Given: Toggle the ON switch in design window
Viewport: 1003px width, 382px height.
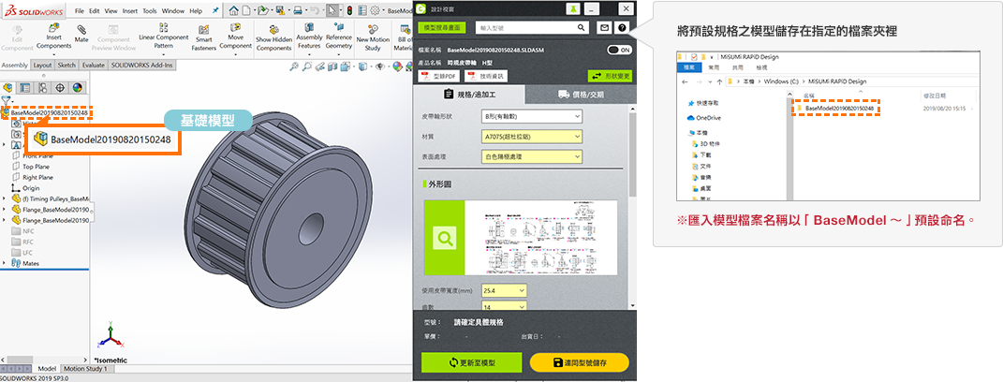Looking at the screenshot, I should [619, 50].
